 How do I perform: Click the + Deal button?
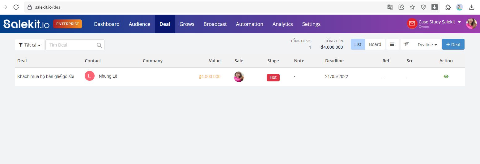[453, 44]
